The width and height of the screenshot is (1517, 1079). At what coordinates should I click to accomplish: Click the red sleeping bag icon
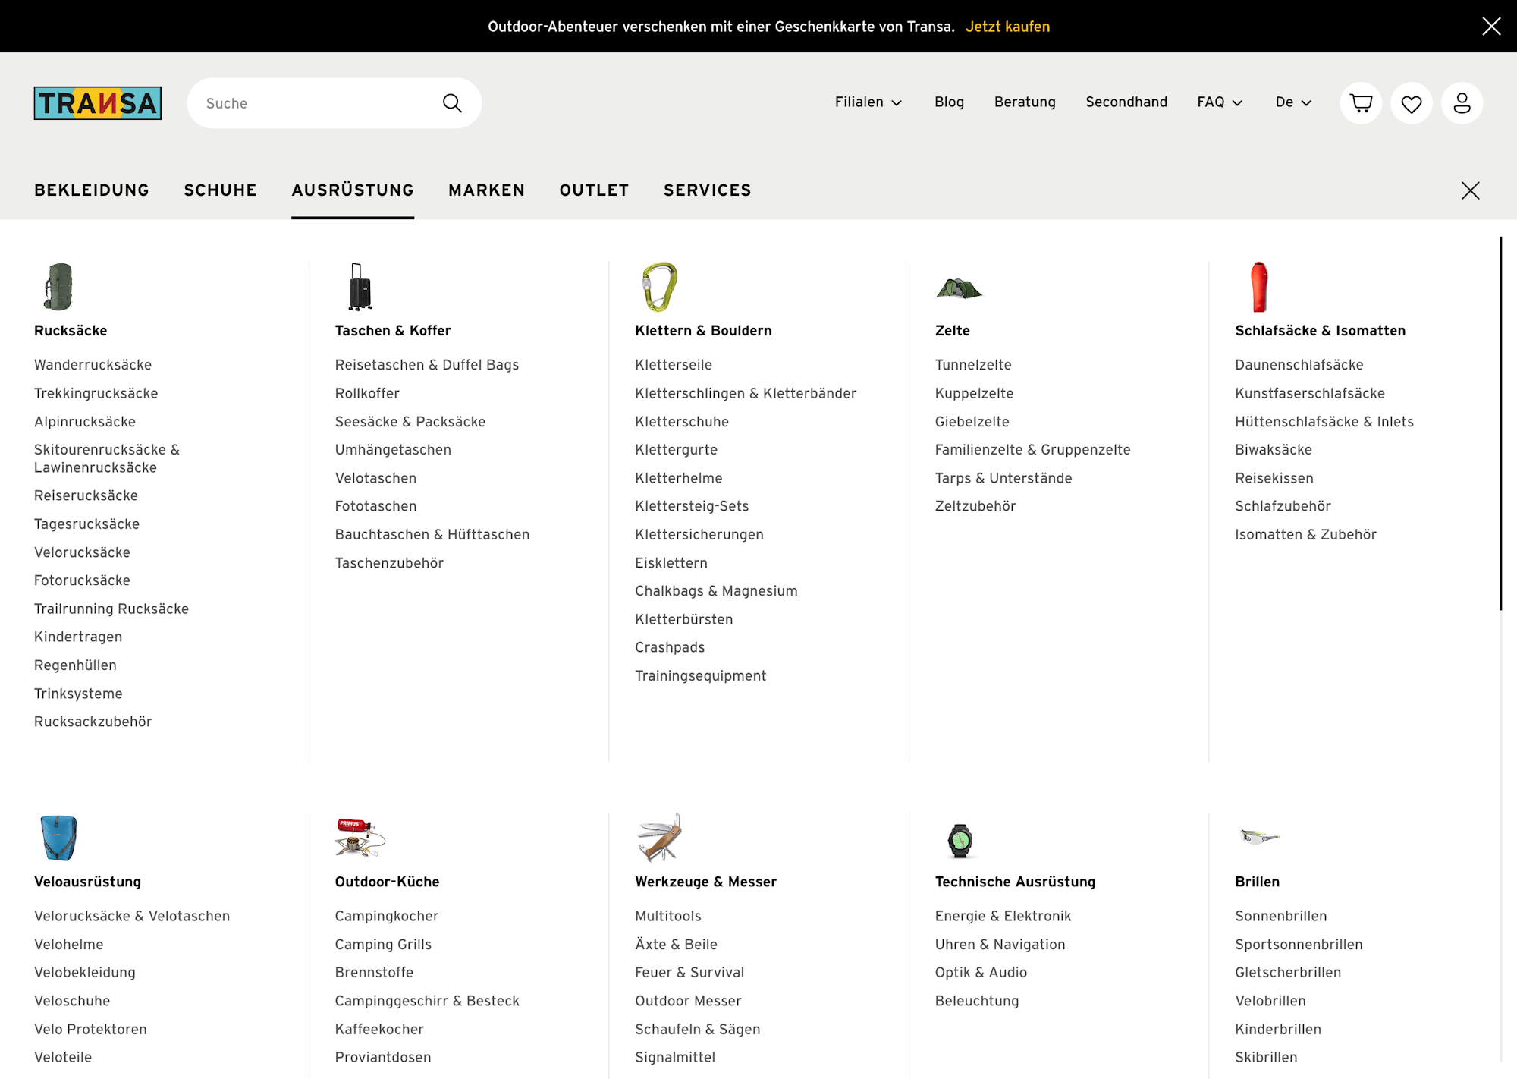click(1259, 287)
